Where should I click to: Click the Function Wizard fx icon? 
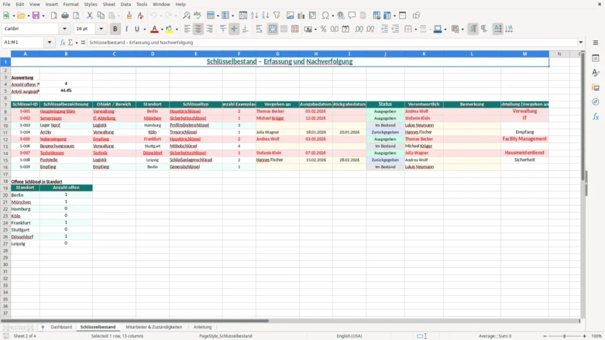[x=63, y=42]
